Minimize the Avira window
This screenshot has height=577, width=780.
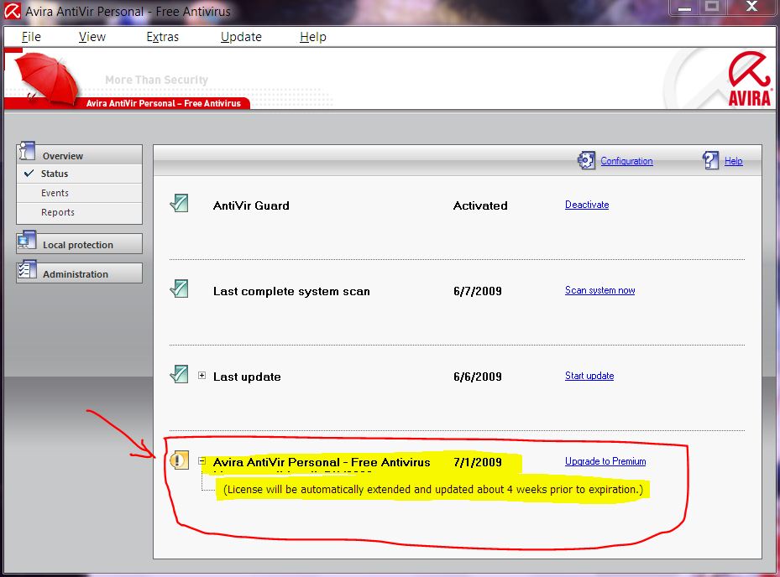684,8
